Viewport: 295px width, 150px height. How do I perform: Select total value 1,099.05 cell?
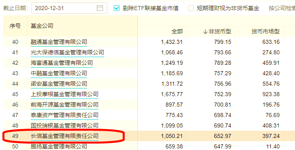172,125
